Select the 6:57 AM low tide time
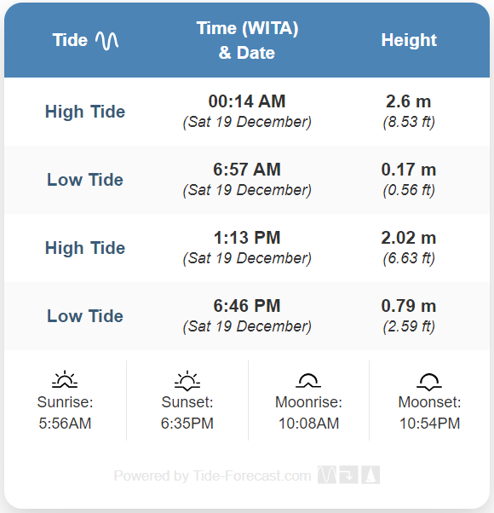Viewport: 494px width, 513px height. coord(247,169)
